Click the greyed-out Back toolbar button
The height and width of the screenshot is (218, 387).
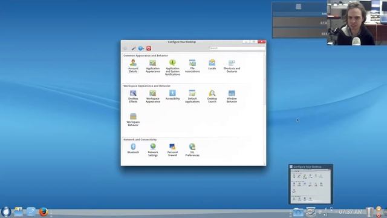pyautogui.click(x=125, y=48)
